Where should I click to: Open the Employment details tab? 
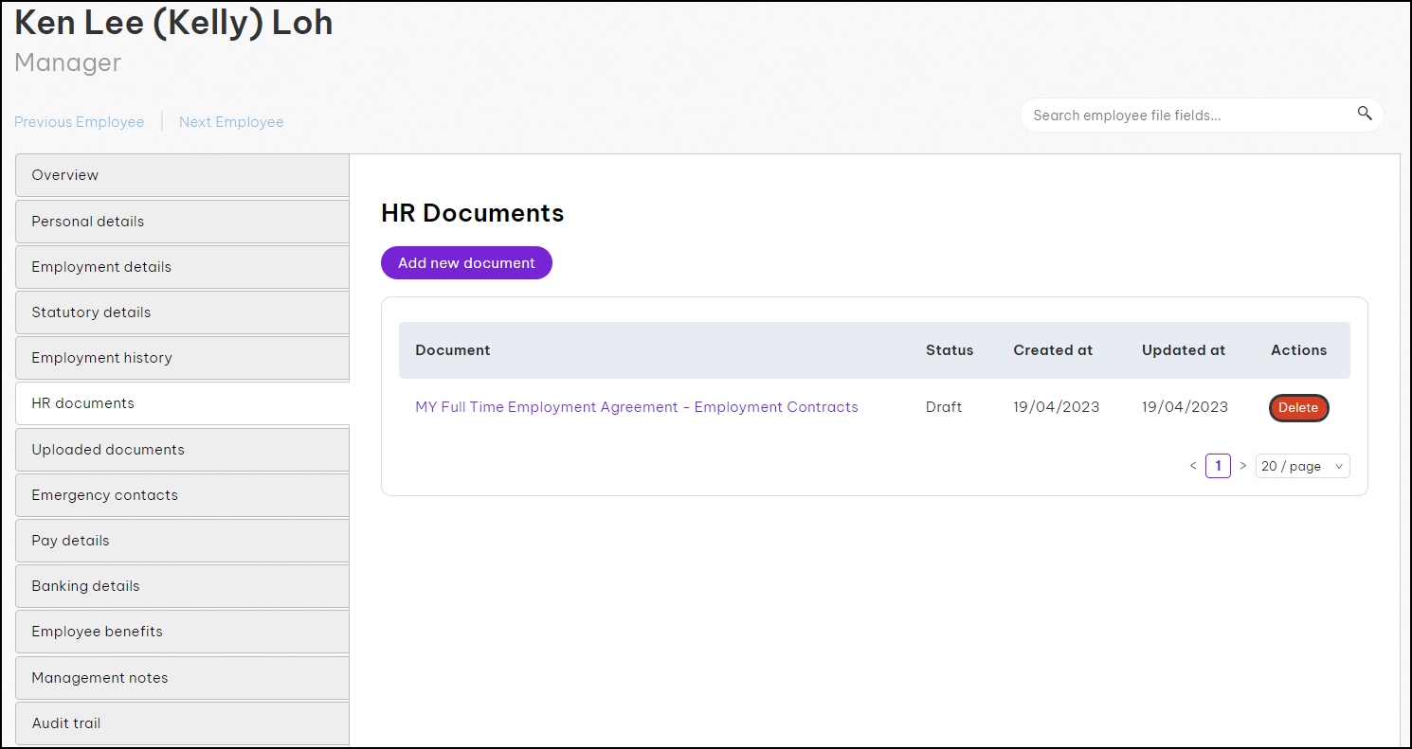(182, 267)
